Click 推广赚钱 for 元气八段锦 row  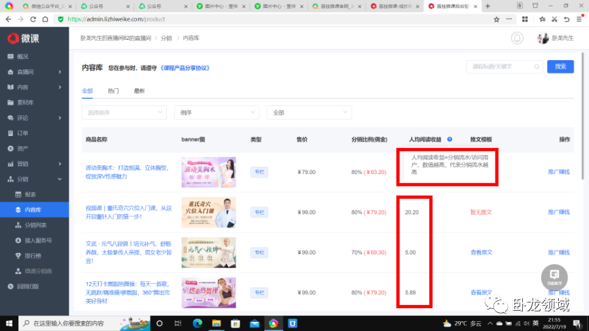[x=559, y=253]
